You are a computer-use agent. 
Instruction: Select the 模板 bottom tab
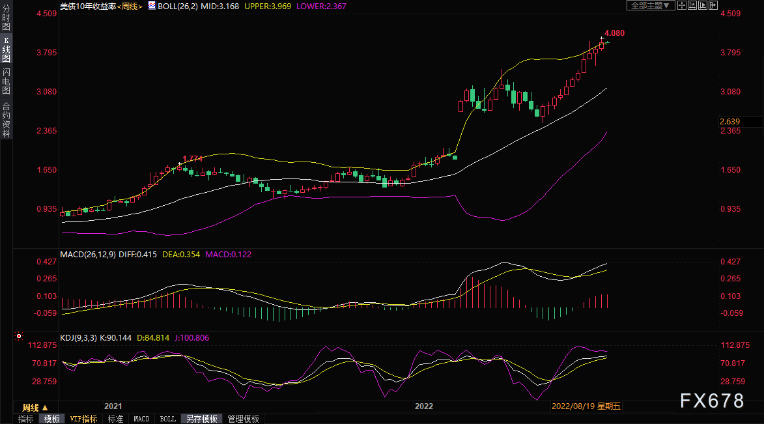point(51,419)
